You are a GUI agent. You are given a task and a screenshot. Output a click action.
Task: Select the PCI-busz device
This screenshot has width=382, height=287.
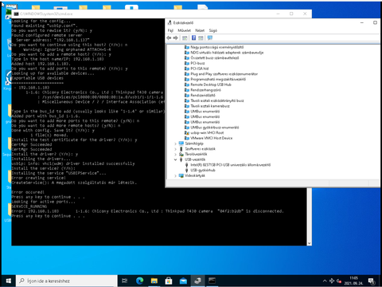click(197, 63)
